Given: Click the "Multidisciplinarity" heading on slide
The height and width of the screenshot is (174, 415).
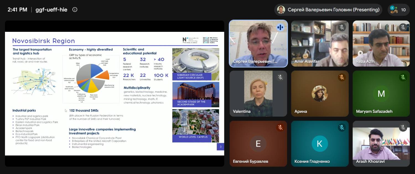Looking at the screenshot, I should tap(137, 88).
